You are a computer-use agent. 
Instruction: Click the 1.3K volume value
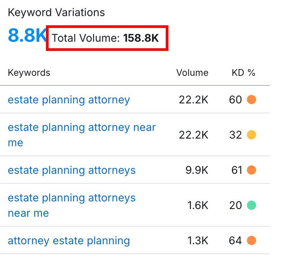pos(198,240)
